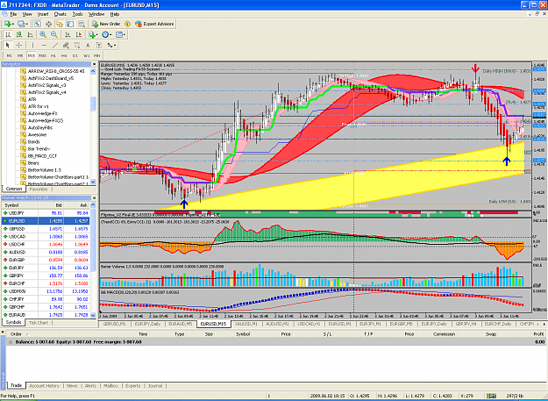Switch timeframe to D1
The width and height of the screenshot is (548, 401).
tap(75, 55)
